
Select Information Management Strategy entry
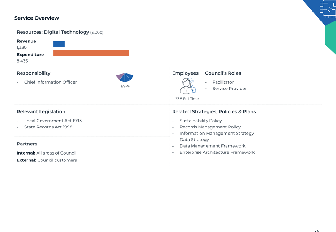(217, 133)
